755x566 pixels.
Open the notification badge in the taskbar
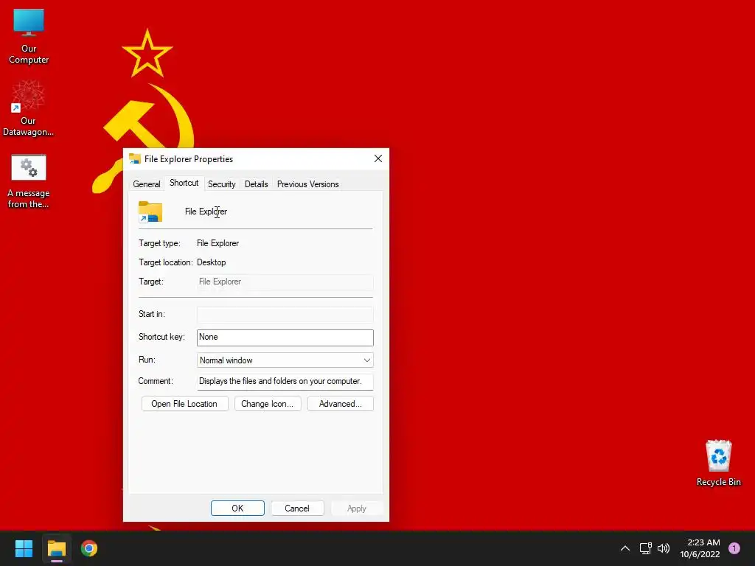pos(734,548)
